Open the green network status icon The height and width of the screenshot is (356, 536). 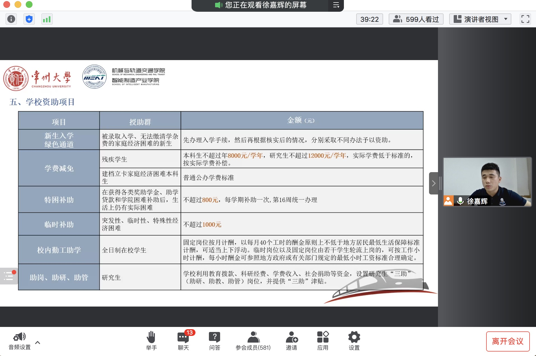coord(47,19)
